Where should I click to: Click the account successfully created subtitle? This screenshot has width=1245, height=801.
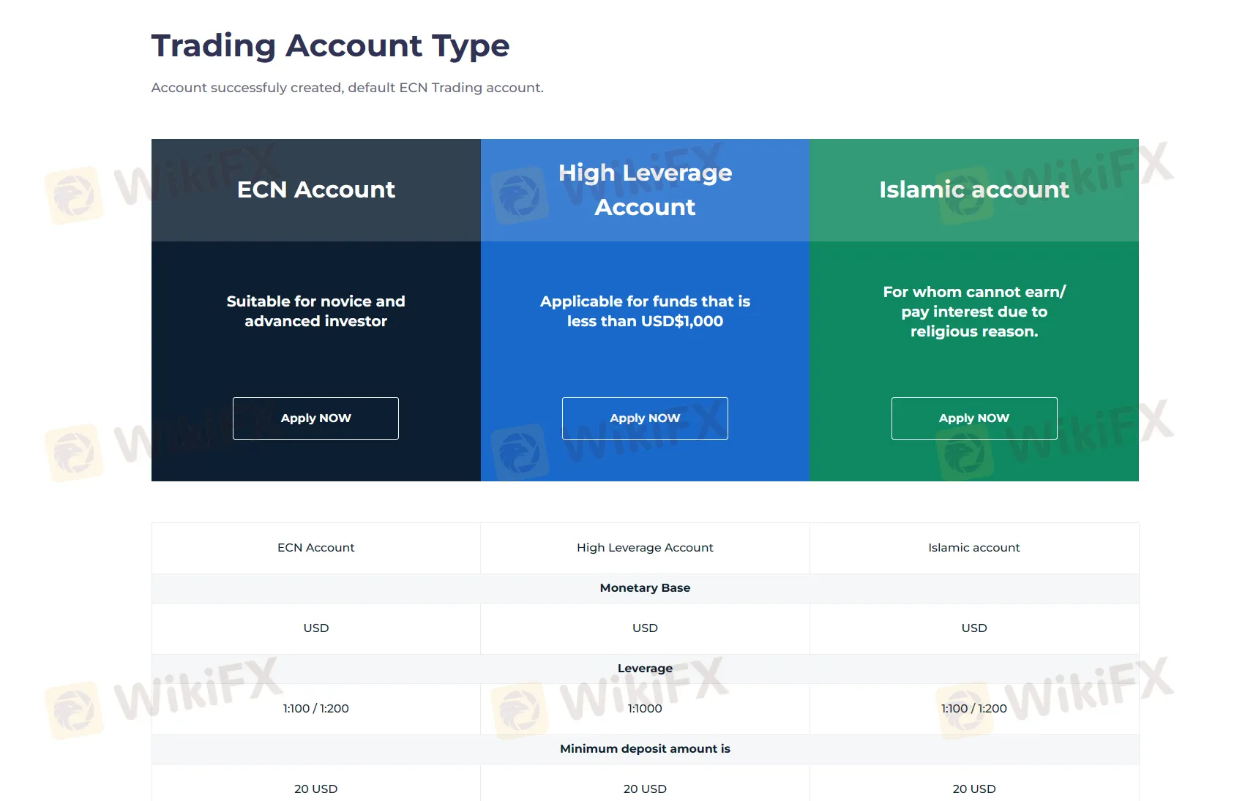click(x=348, y=88)
